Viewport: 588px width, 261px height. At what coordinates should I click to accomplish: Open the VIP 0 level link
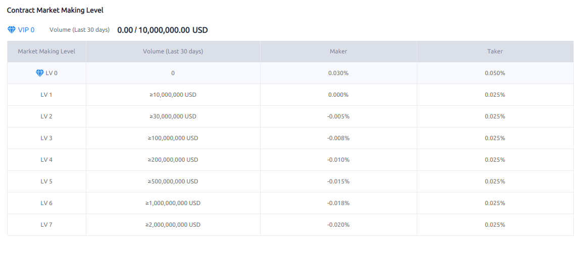[x=26, y=30]
